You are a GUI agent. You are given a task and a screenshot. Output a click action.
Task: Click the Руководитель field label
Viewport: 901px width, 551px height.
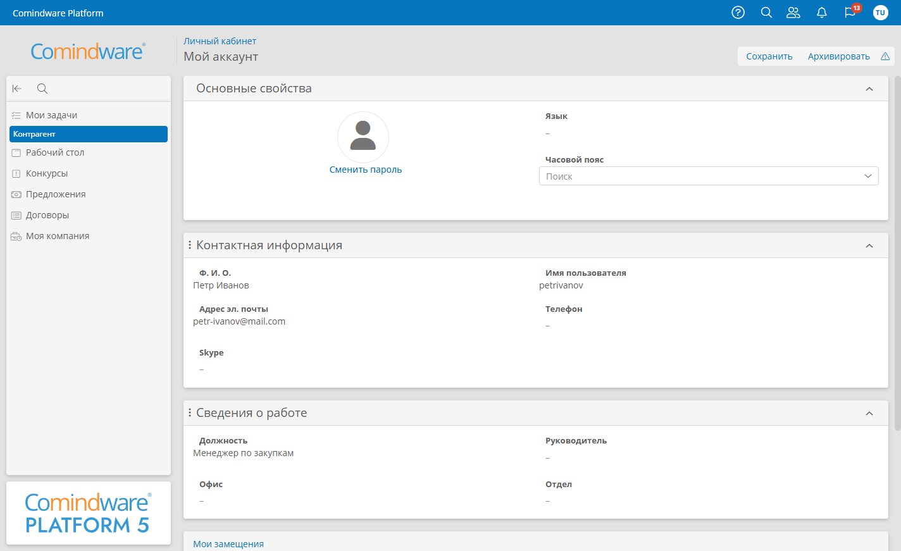click(x=576, y=440)
